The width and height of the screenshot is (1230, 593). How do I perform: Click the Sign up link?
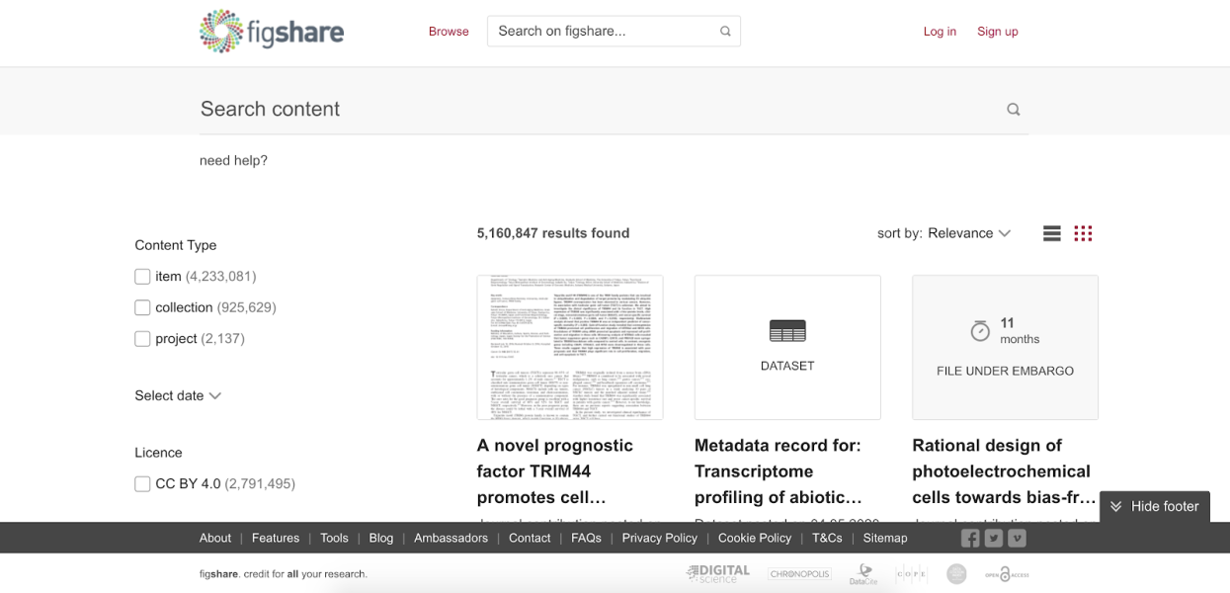point(997,32)
